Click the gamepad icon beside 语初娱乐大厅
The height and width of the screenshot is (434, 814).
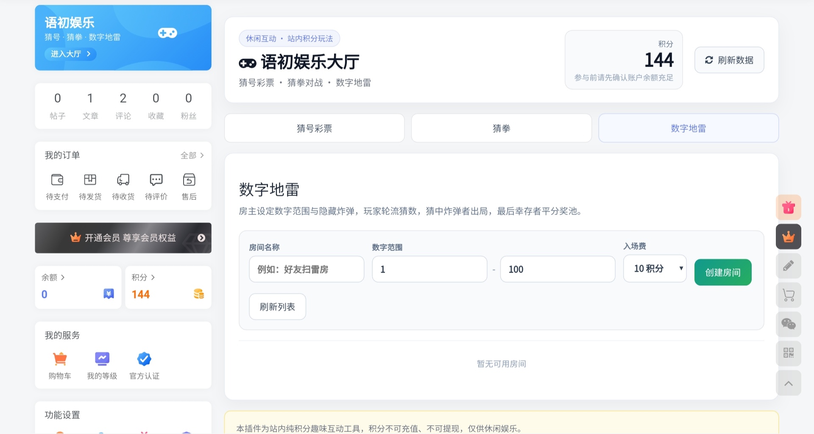point(248,64)
